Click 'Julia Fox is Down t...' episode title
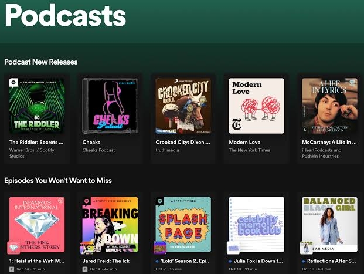The height and width of the screenshot is (274, 364). [x=258, y=261]
